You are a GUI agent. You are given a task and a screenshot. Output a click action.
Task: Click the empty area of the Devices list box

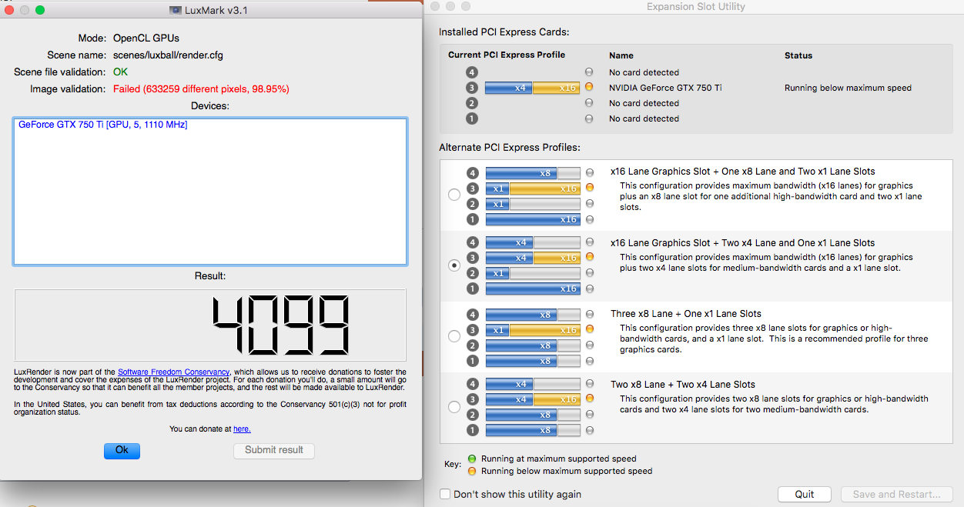(210, 198)
